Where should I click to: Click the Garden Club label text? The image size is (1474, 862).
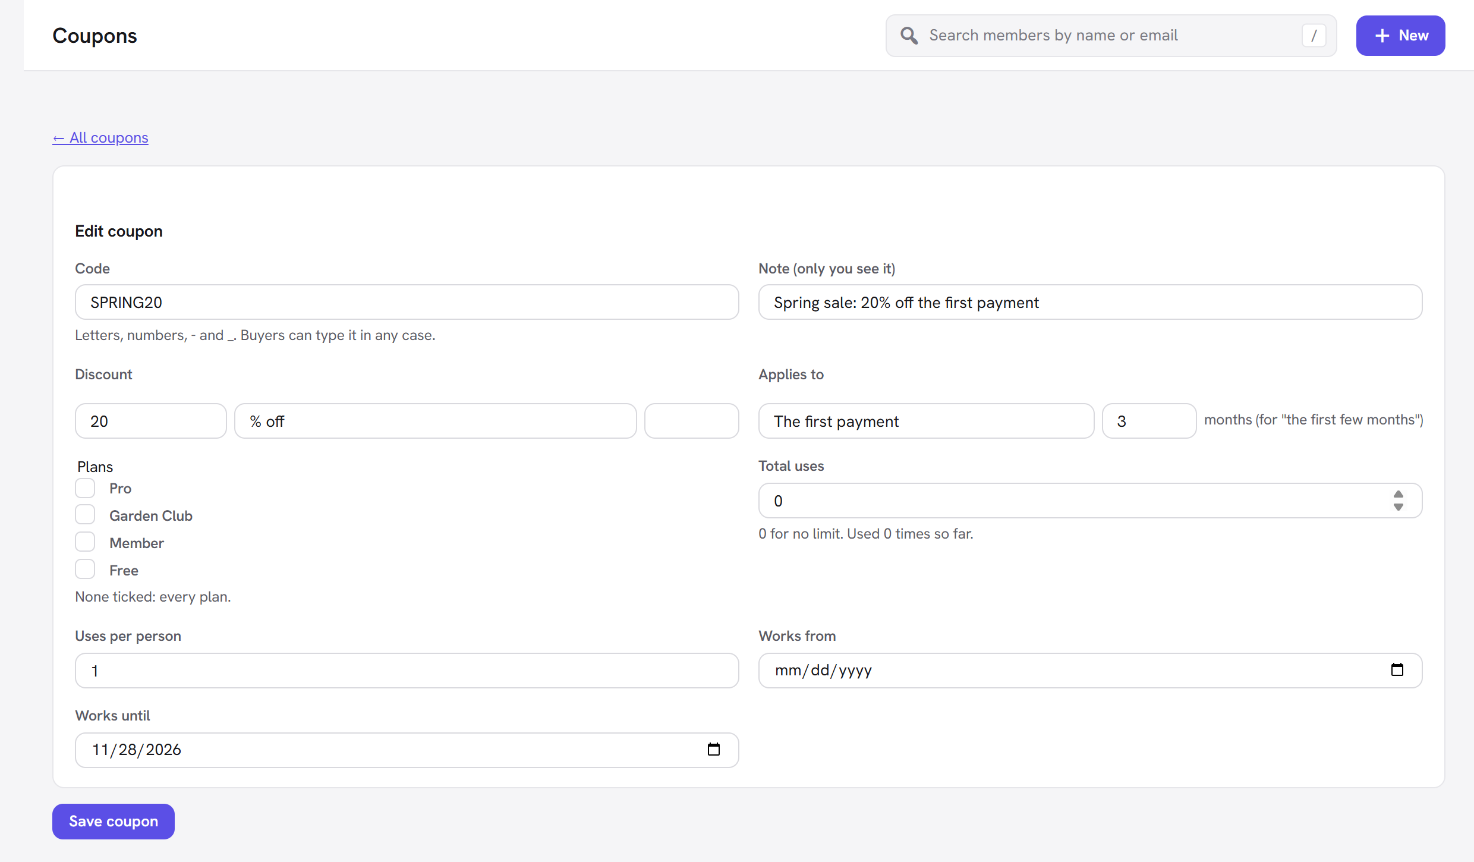pyautogui.click(x=151, y=516)
